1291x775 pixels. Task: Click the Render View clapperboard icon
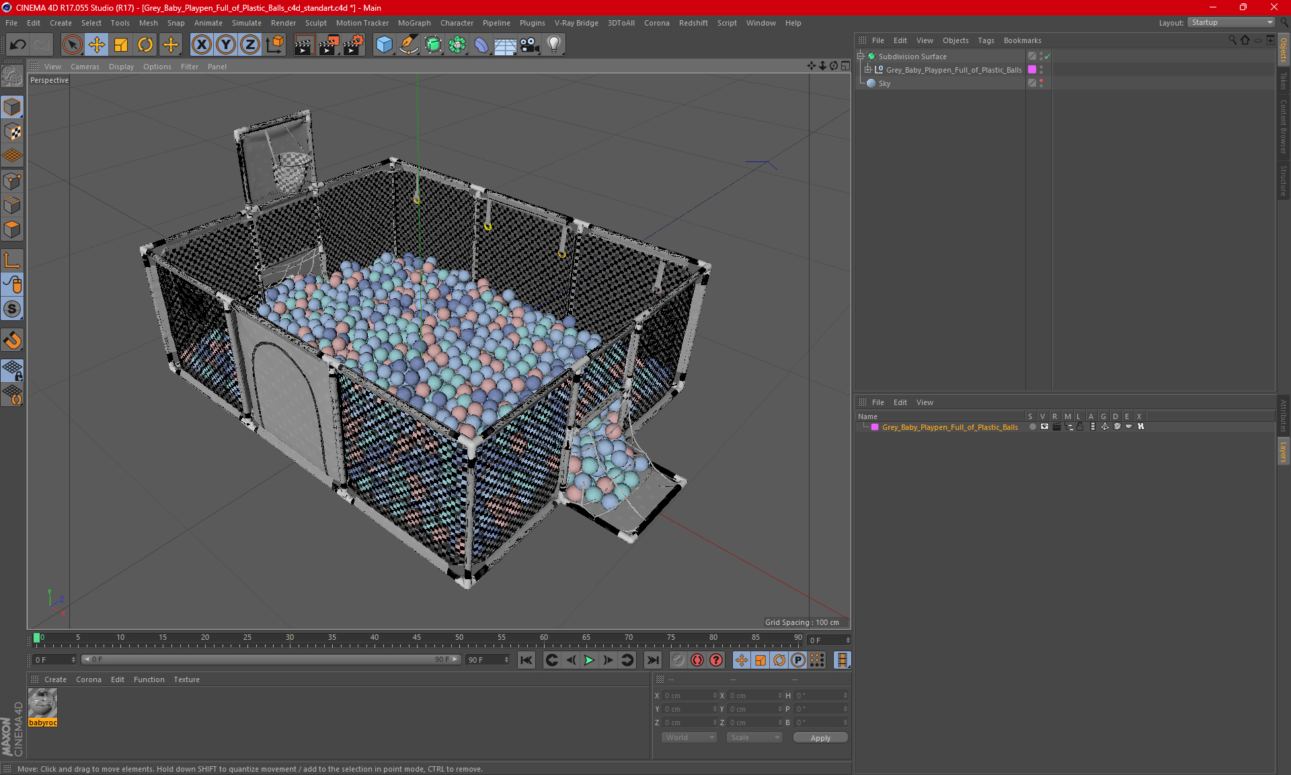(x=304, y=45)
